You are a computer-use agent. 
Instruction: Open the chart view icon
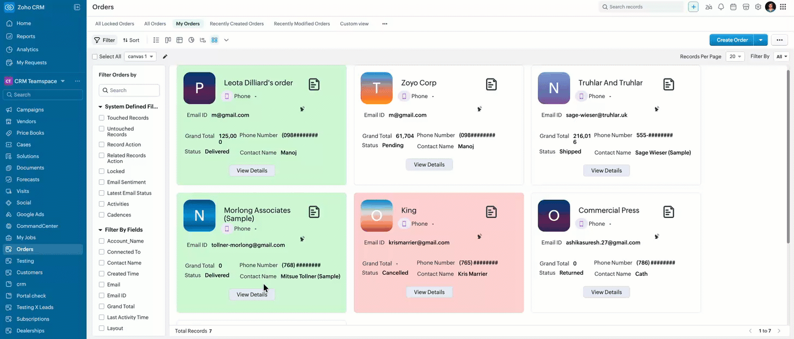(x=191, y=40)
